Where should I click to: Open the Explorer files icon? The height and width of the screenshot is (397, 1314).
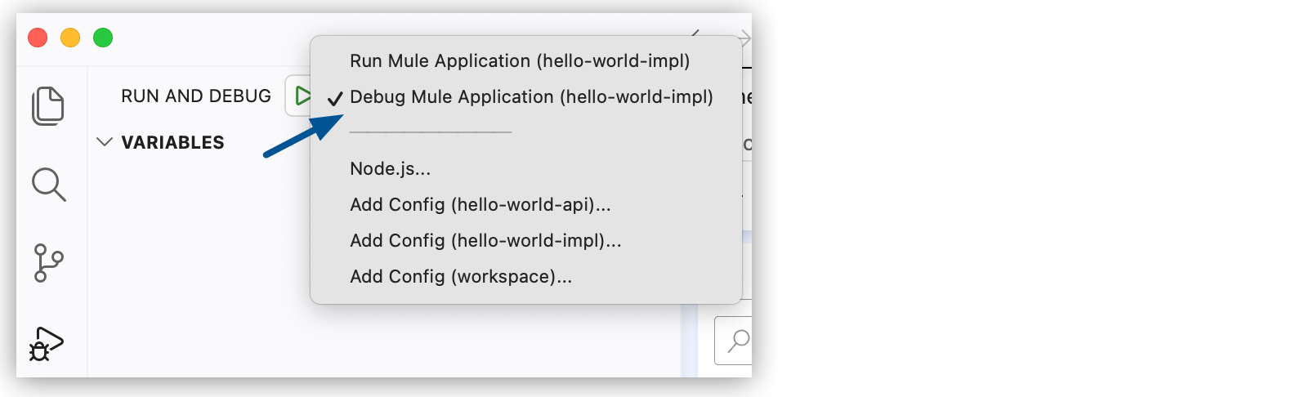click(48, 105)
